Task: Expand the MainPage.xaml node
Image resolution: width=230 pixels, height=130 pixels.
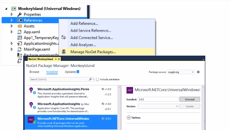Action: click(x=11, y=49)
